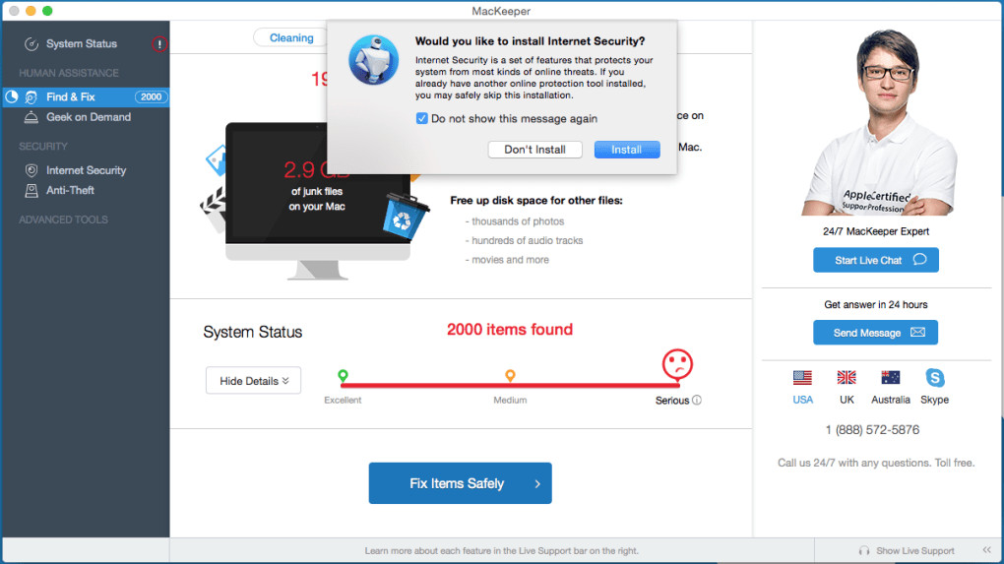The height and width of the screenshot is (564, 1004).
Task: Switch to the Cleaning tab
Action: (291, 37)
